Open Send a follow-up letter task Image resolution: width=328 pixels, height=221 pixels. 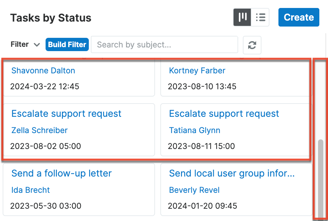[61, 174]
